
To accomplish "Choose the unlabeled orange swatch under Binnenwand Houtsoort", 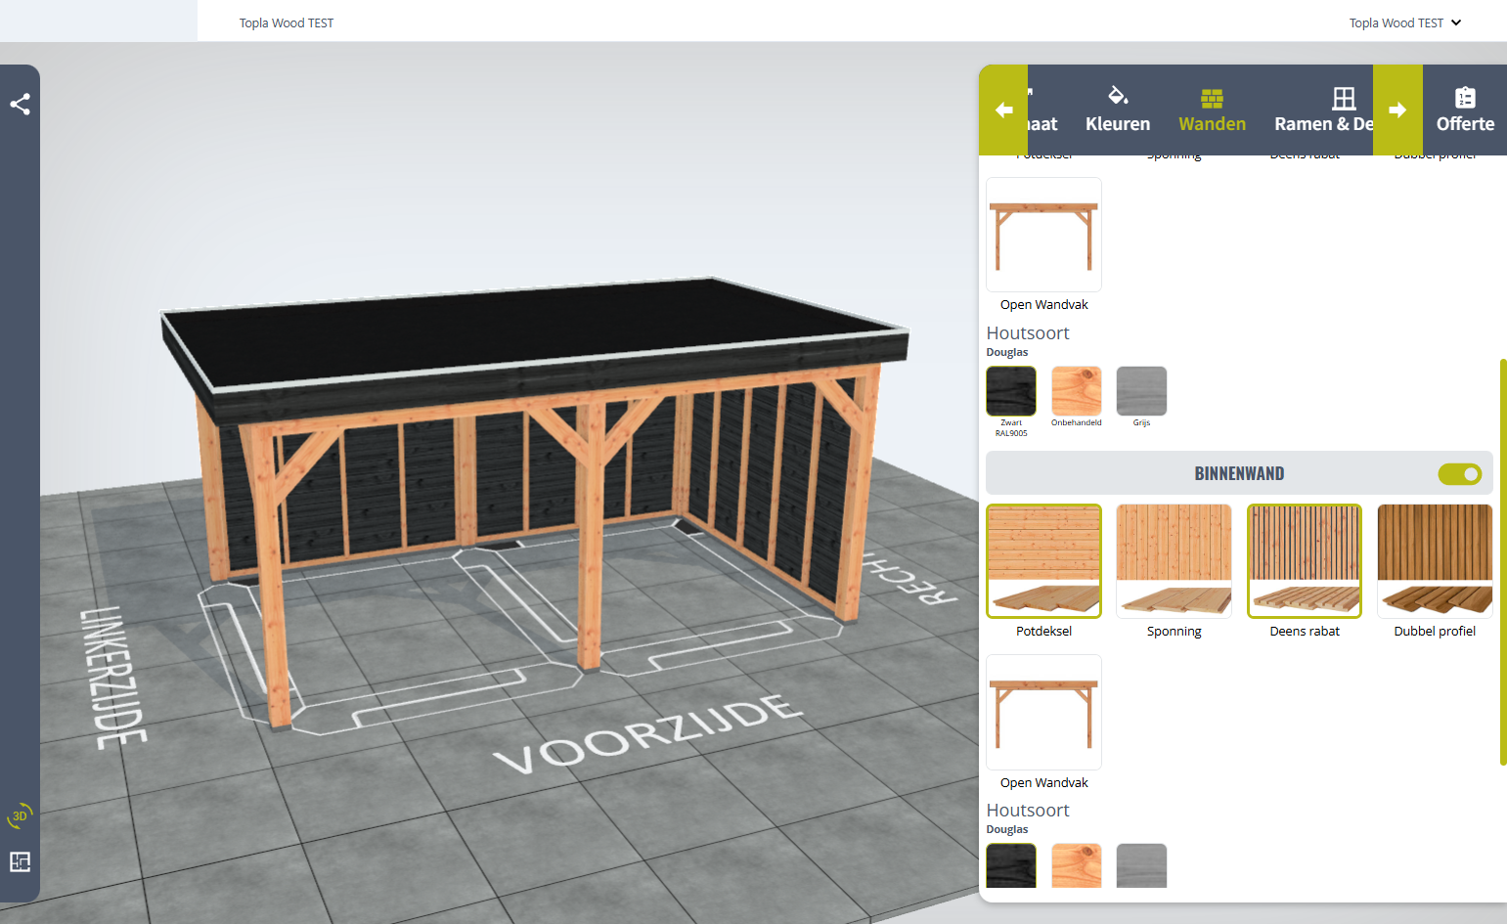I will 1076,865.
